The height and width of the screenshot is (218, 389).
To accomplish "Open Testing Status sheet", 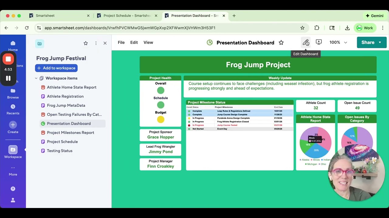I will (60, 151).
